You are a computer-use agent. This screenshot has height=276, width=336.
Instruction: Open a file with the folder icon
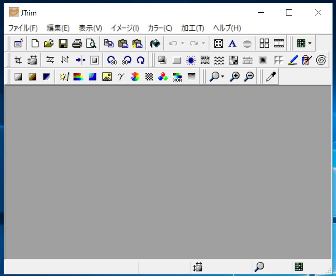(x=49, y=43)
